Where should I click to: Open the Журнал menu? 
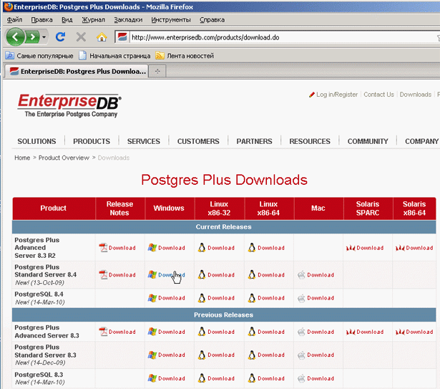coord(94,19)
